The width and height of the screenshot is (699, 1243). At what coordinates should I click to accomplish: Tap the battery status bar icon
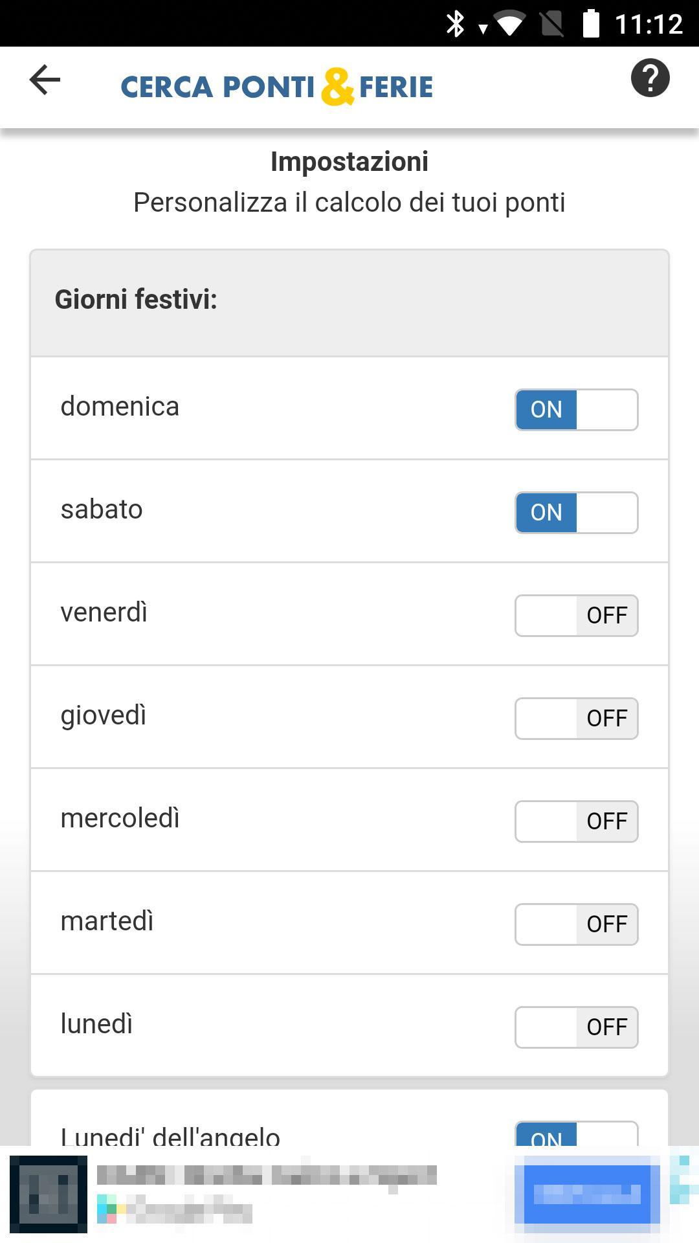tap(591, 24)
